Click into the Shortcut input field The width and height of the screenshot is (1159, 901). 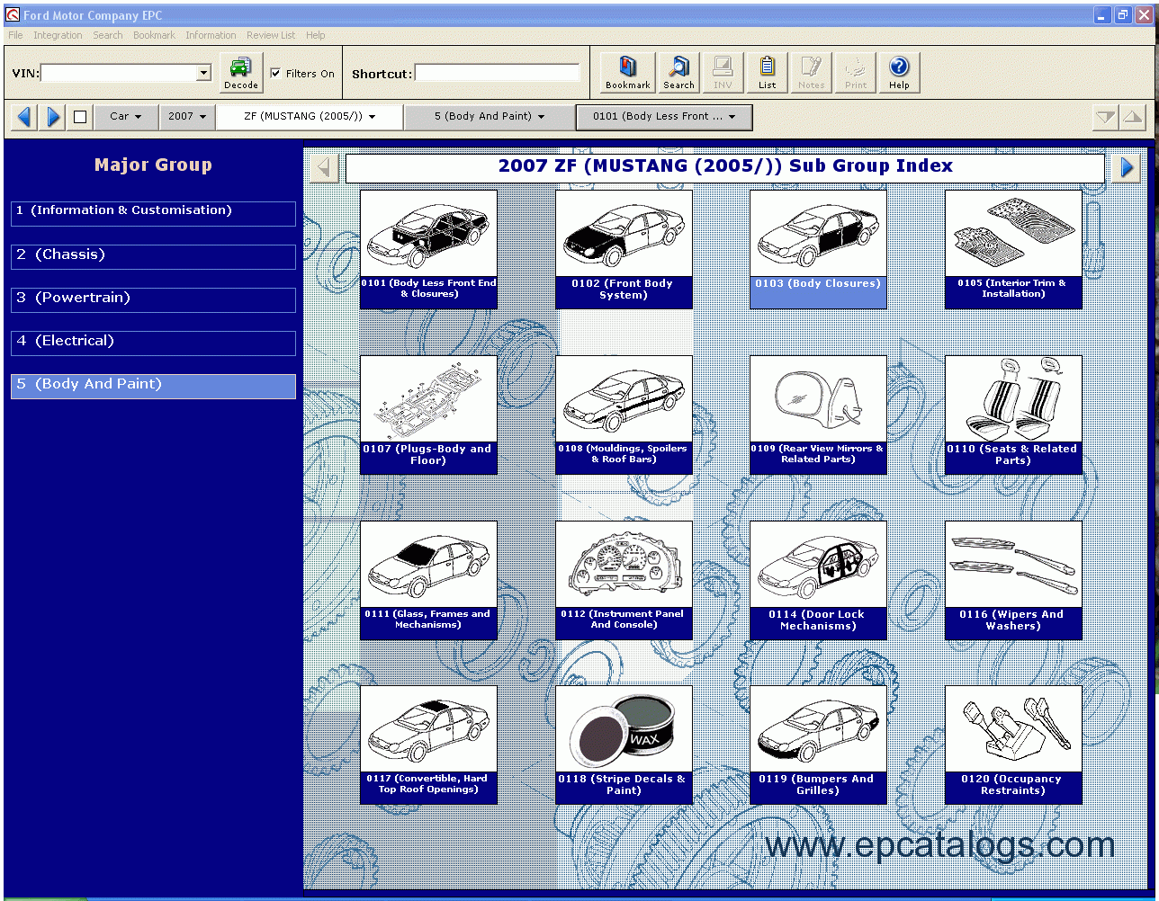click(x=497, y=73)
